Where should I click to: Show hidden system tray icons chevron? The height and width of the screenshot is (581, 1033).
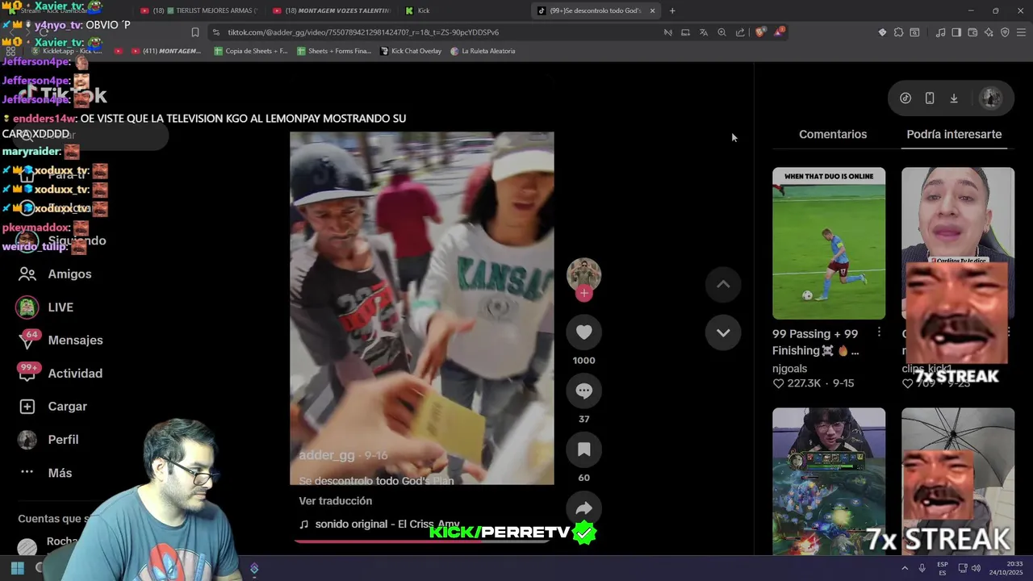click(x=905, y=568)
